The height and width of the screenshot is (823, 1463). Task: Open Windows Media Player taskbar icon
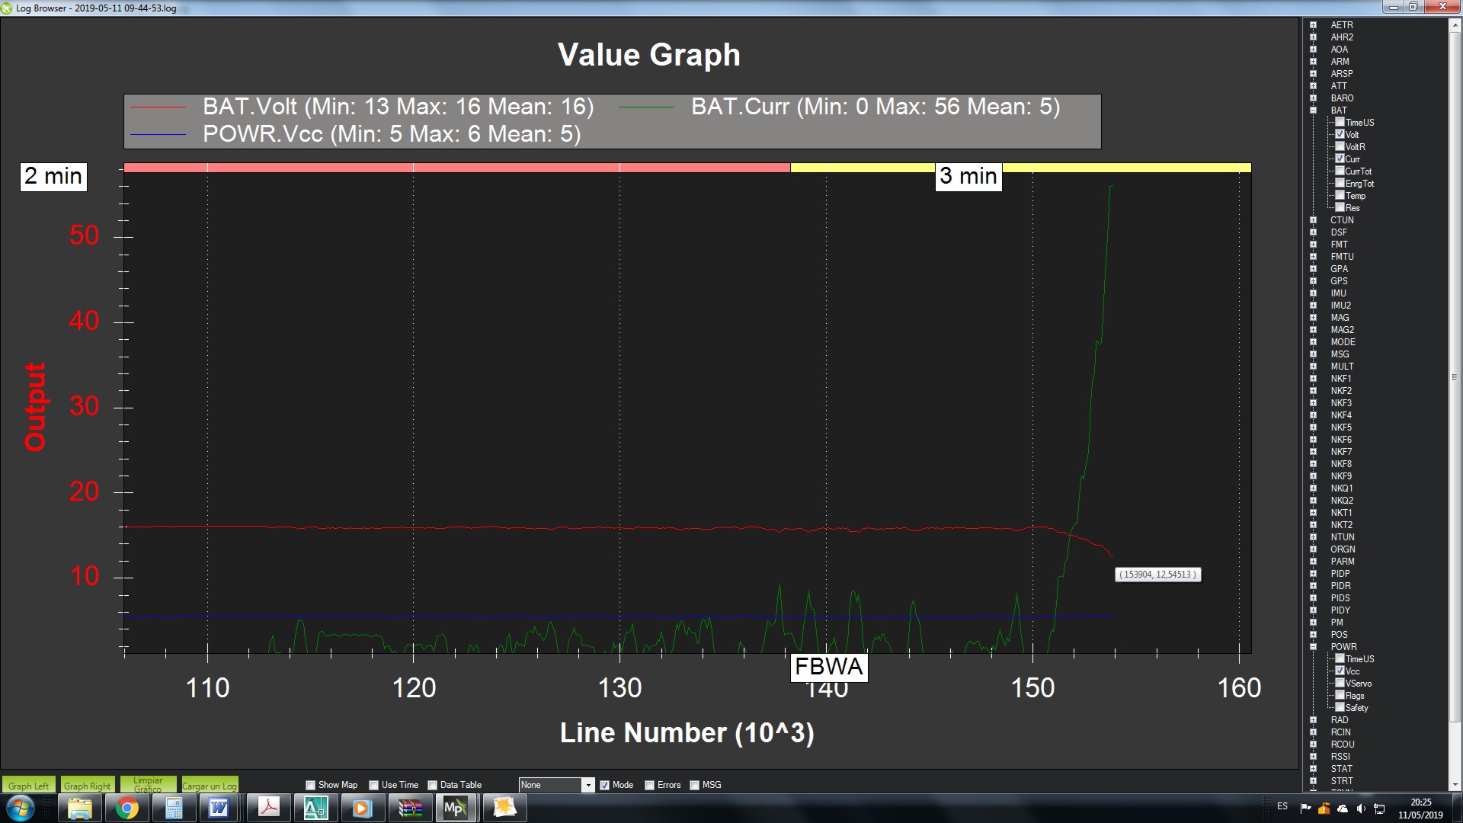(x=361, y=808)
